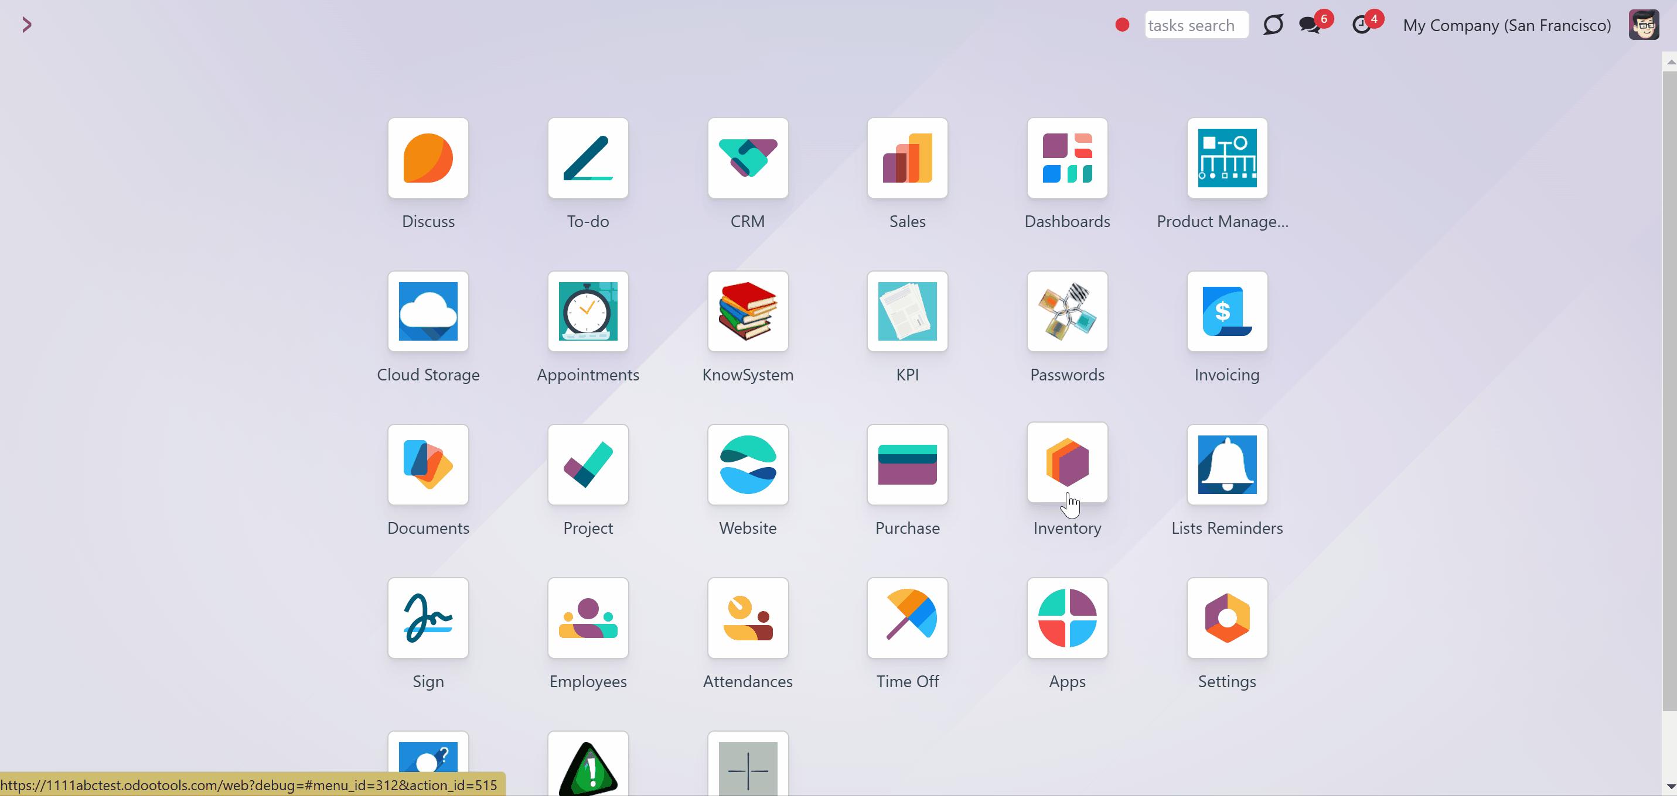The image size is (1677, 796).
Task: Open the green warning triangle app icon
Action: click(588, 764)
